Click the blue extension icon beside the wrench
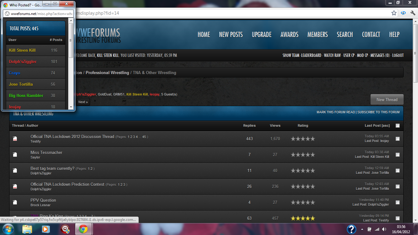This screenshot has height=235, width=418. tap(403, 13)
